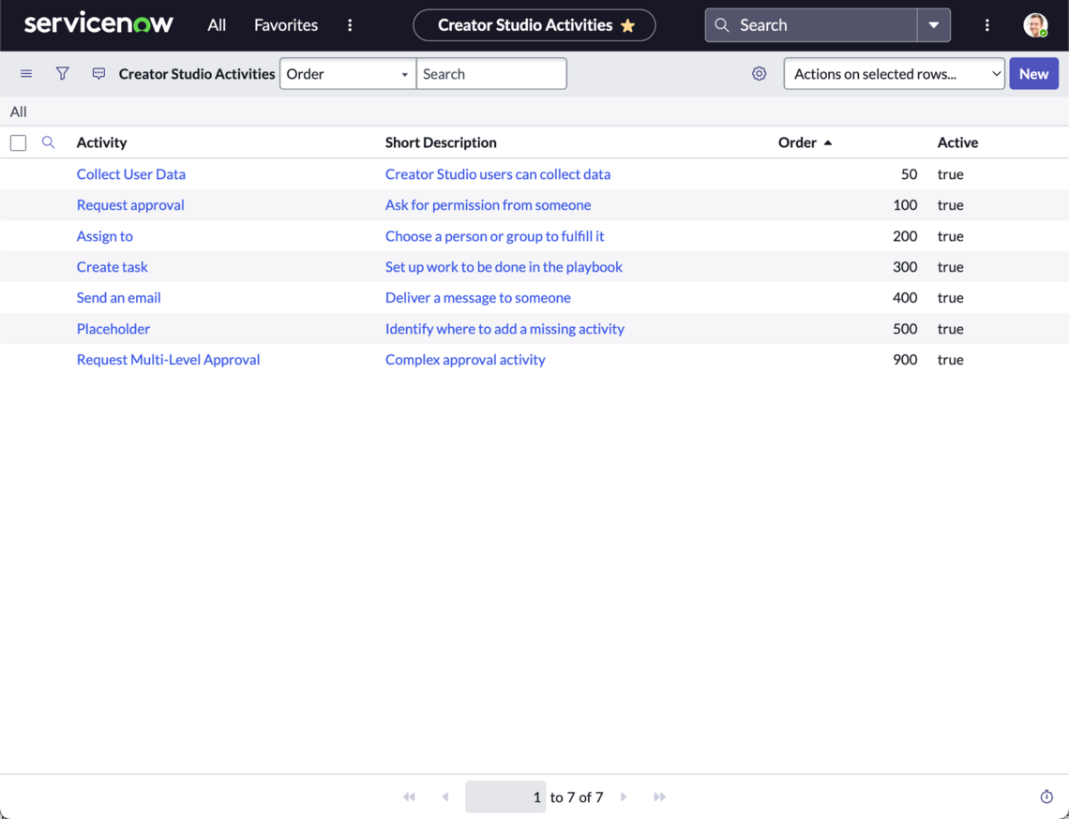The height and width of the screenshot is (819, 1069).
Task: Go to the previous page arrow
Action: point(445,797)
